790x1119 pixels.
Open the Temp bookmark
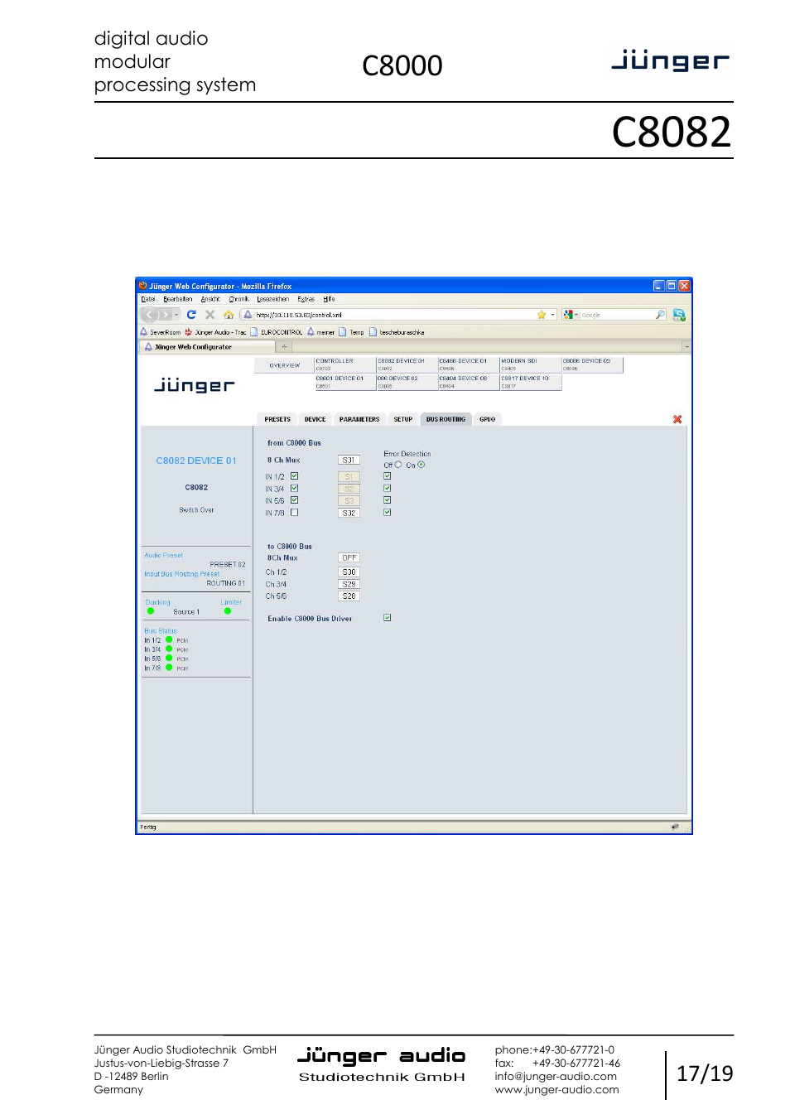click(351, 332)
